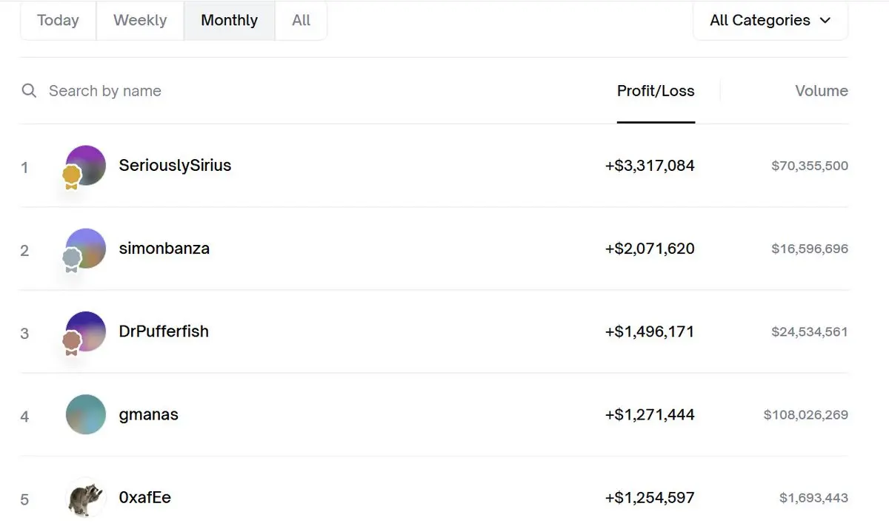Switch to the Weekly tab

tap(140, 20)
